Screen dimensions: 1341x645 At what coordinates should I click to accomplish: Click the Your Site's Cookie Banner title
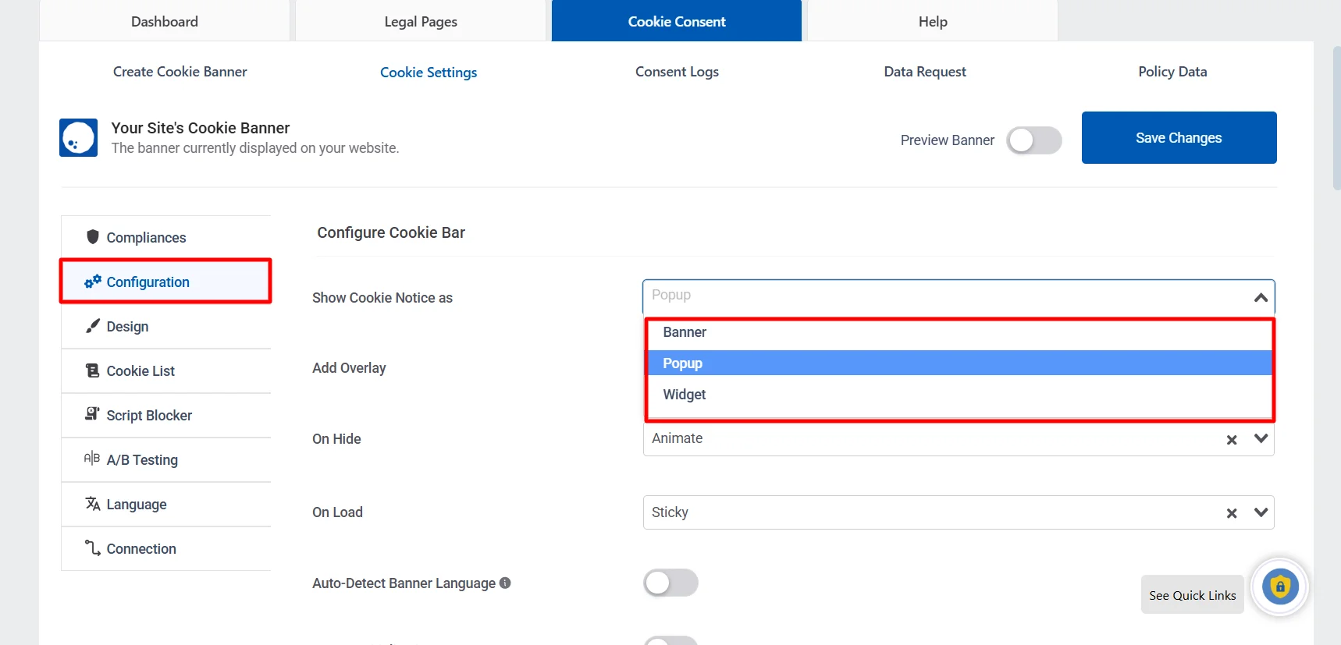(201, 128)
